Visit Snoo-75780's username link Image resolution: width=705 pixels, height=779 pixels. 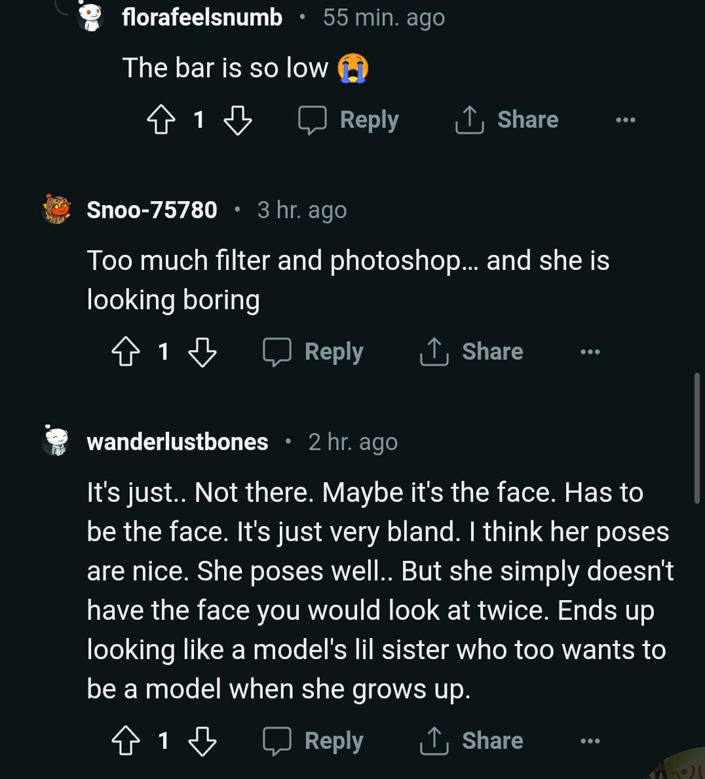(x=152, y=210)
